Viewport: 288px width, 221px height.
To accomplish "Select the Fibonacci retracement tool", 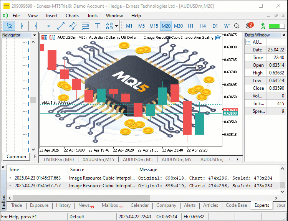I will pos(85,26).
